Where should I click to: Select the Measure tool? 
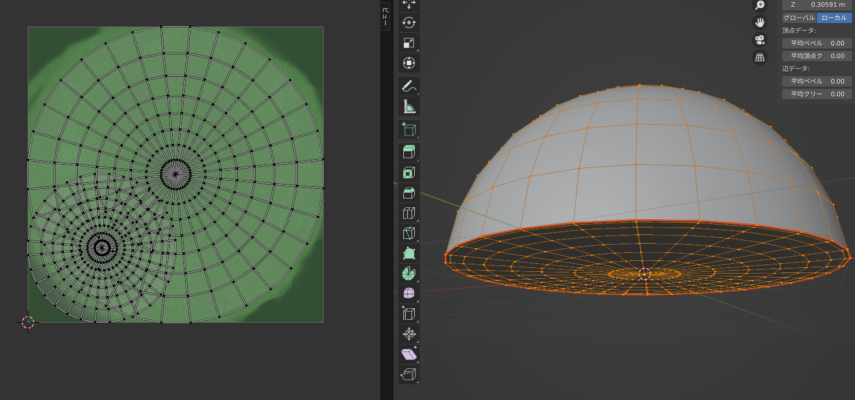(409, 107)
